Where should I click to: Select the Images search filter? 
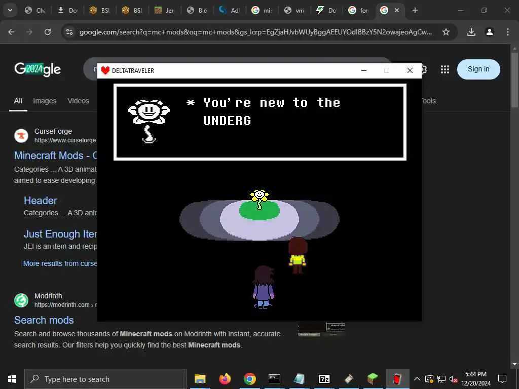click(x=45, y=101)
